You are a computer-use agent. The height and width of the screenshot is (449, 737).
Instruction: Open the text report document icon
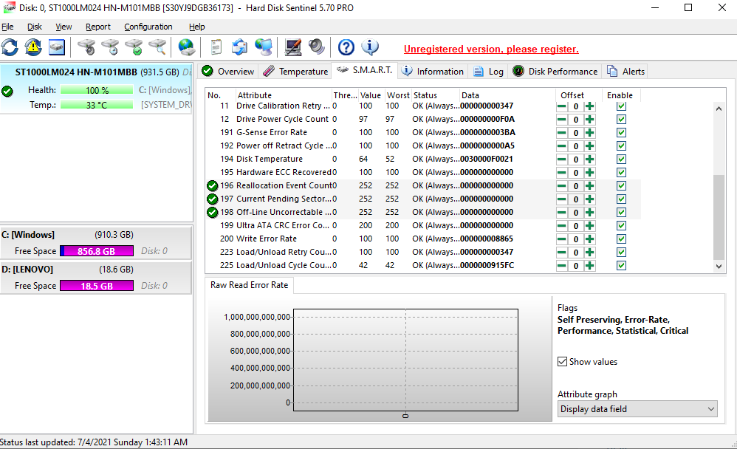point(216,47)
